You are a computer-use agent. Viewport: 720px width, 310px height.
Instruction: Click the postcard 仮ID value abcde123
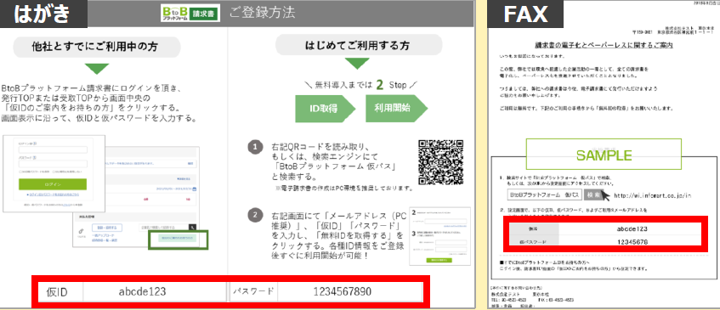coord(142,291)
